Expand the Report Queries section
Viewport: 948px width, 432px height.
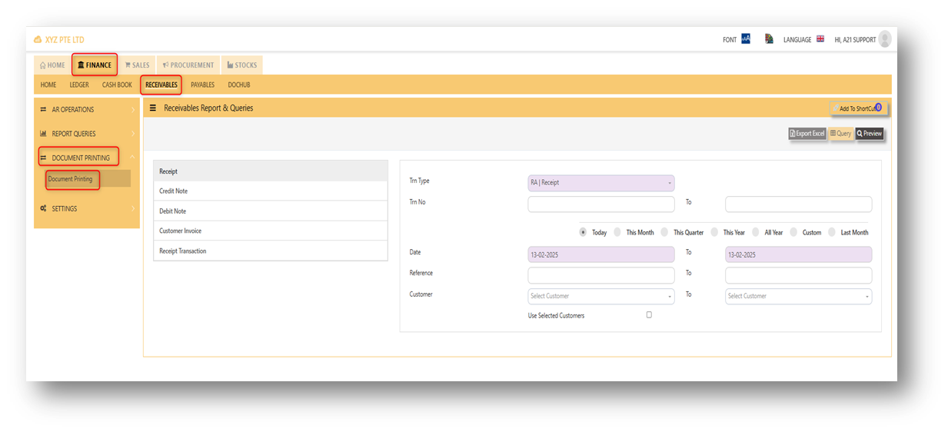[87, 134]
